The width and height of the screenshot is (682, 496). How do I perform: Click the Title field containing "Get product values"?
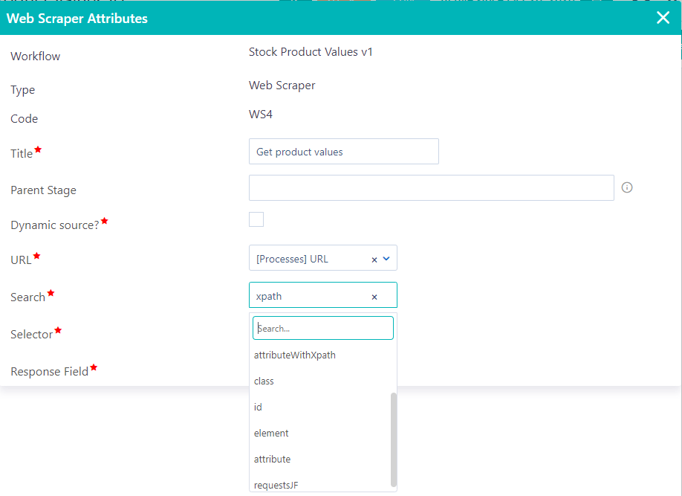(x=343, y=151)
